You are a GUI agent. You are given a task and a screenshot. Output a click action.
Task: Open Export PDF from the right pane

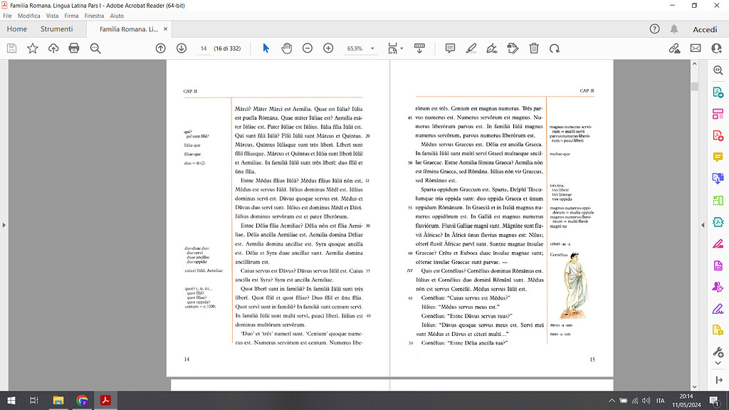pyautogui.click(x=718, y=93)
